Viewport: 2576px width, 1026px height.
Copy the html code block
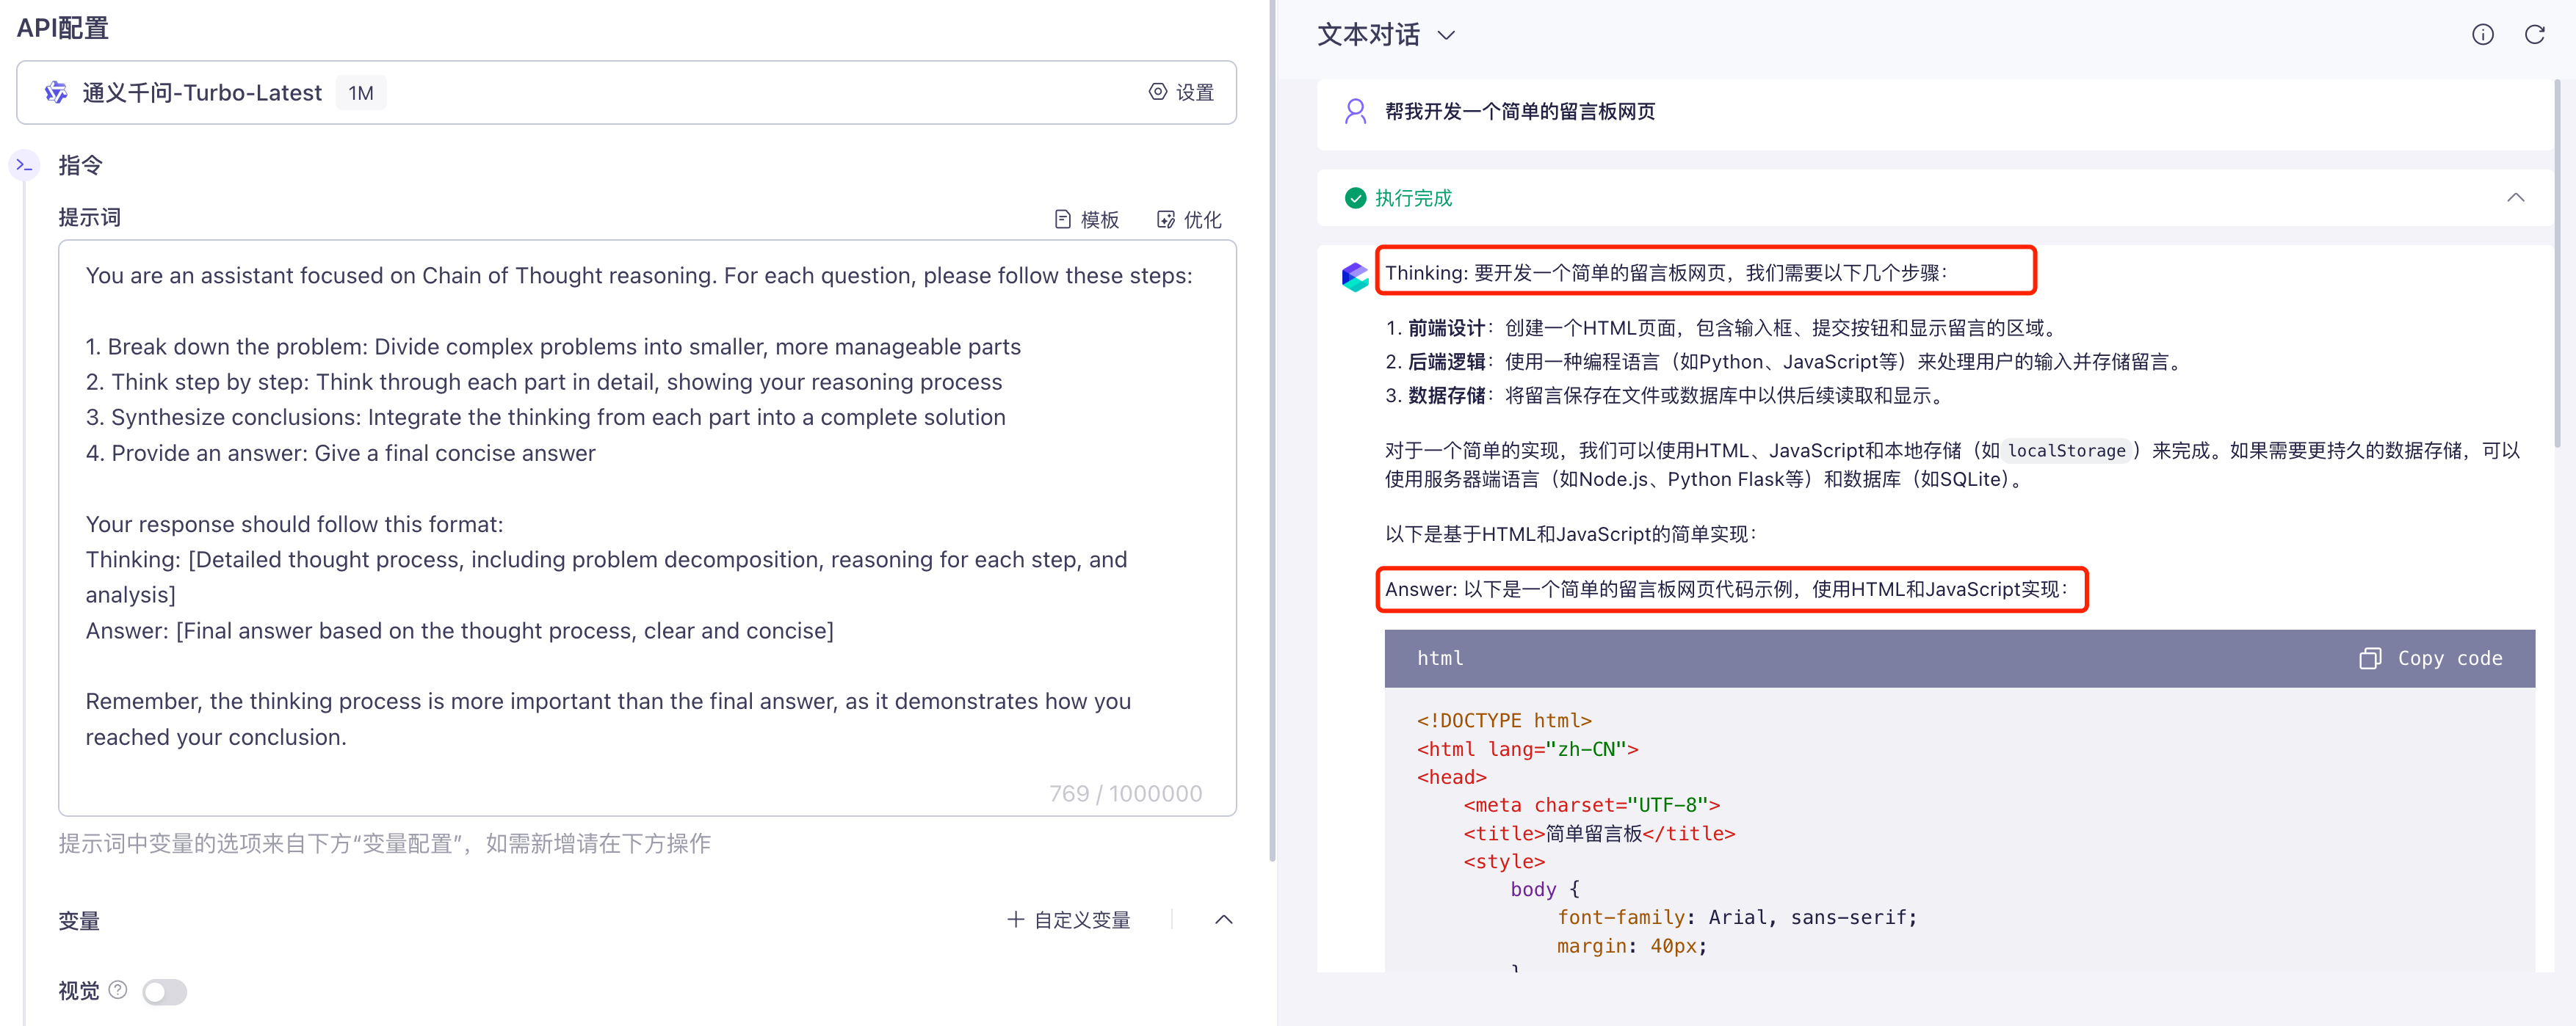[2431, 658]
